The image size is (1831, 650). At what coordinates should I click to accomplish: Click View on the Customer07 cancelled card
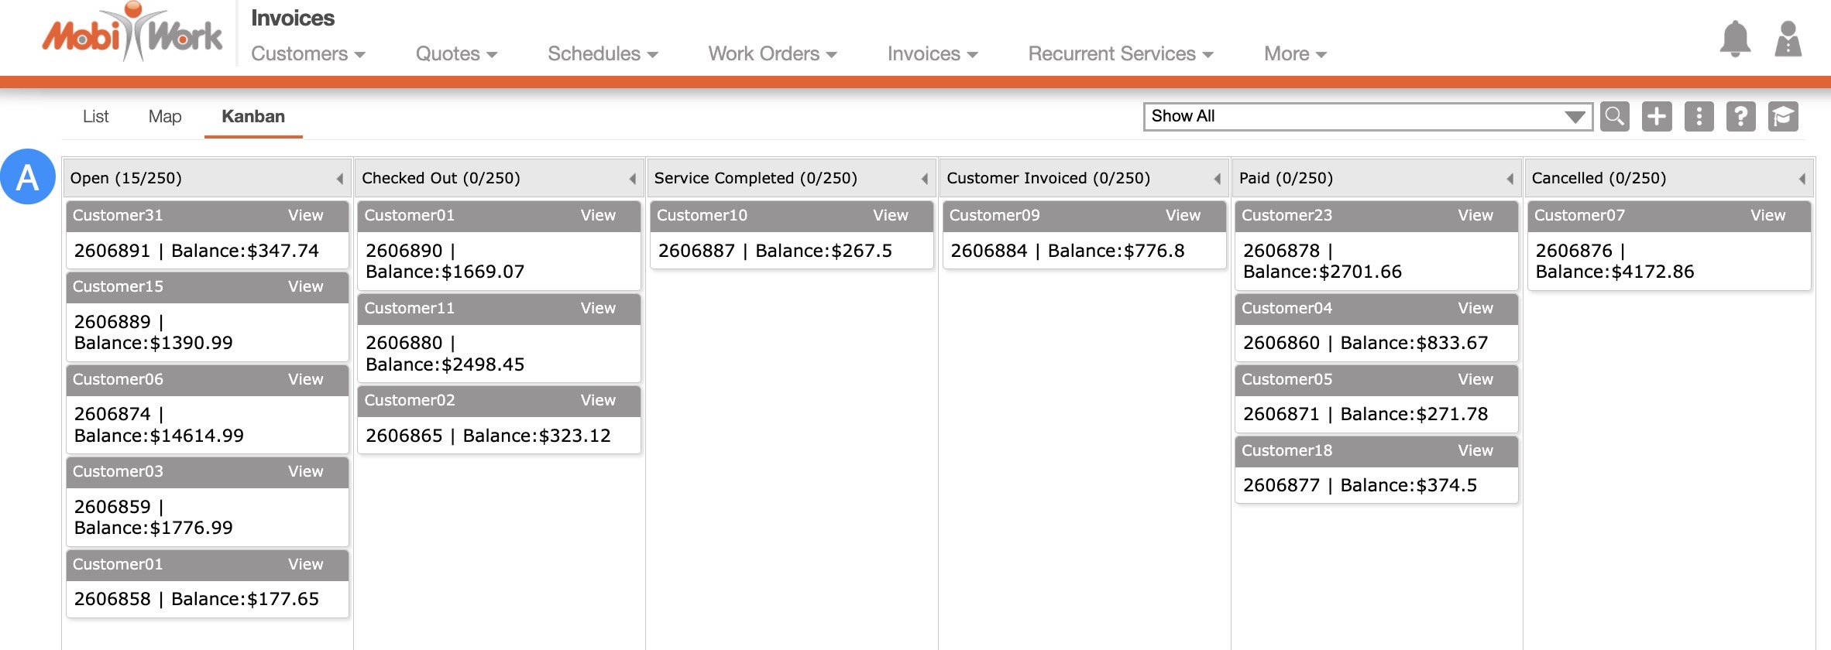[x=1767, y=216]
